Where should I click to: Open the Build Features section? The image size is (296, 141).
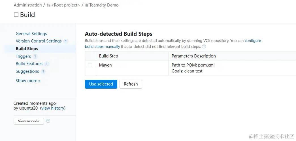(x=29, y=64)
